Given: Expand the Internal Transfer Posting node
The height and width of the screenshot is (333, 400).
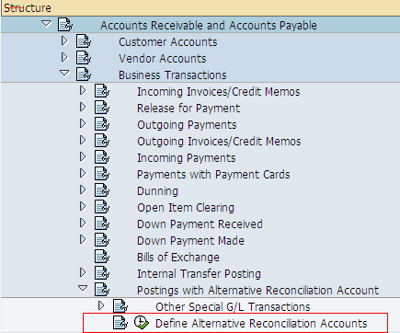Looking at the screenshot, I should [83, 272].
